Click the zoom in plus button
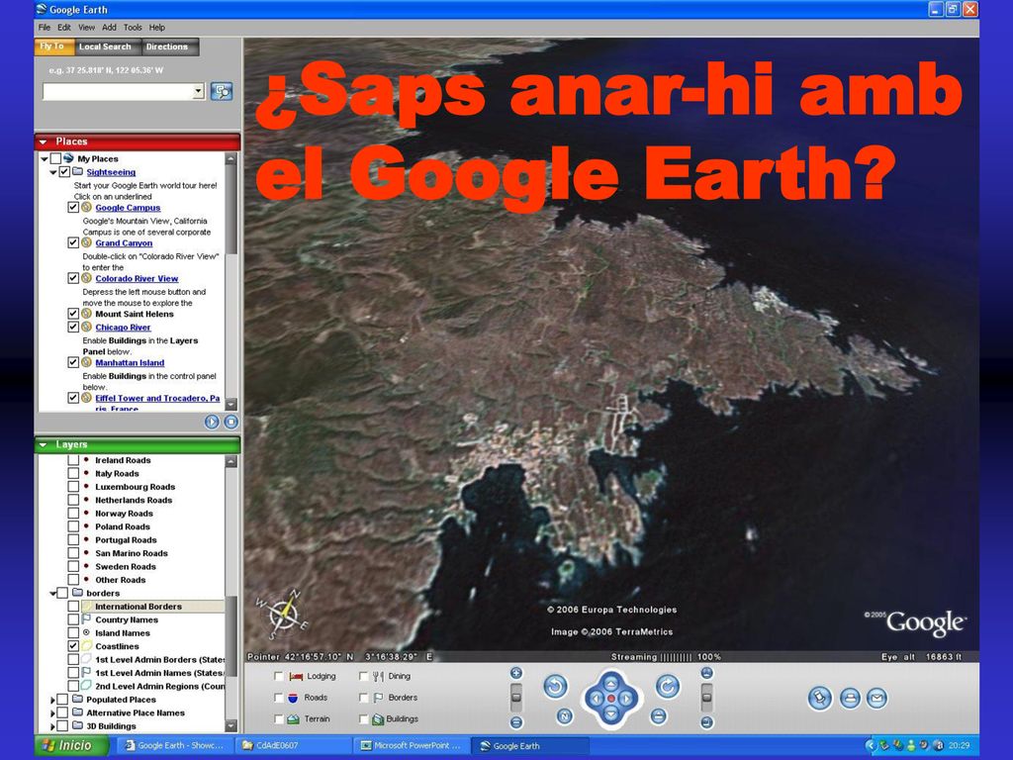 (516, 673)
